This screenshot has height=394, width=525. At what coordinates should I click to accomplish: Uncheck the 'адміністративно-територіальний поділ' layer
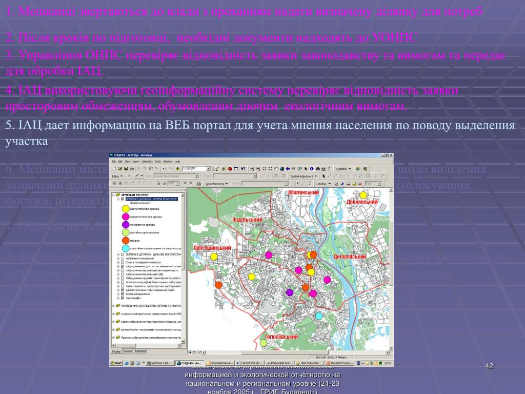[x=123, y=290]
